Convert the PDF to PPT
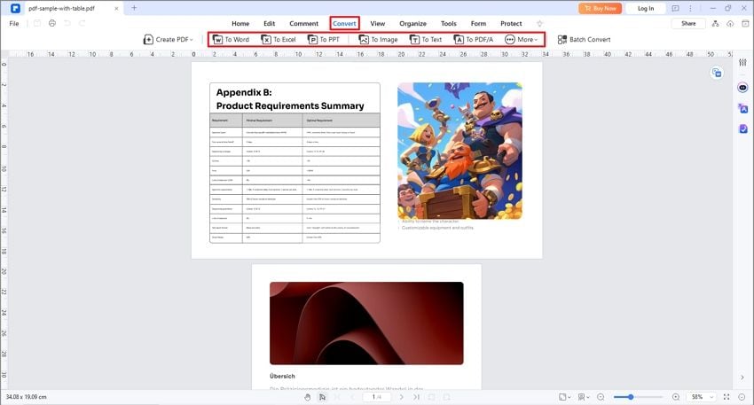Viewport: 754px width, 405px height. 324,39
